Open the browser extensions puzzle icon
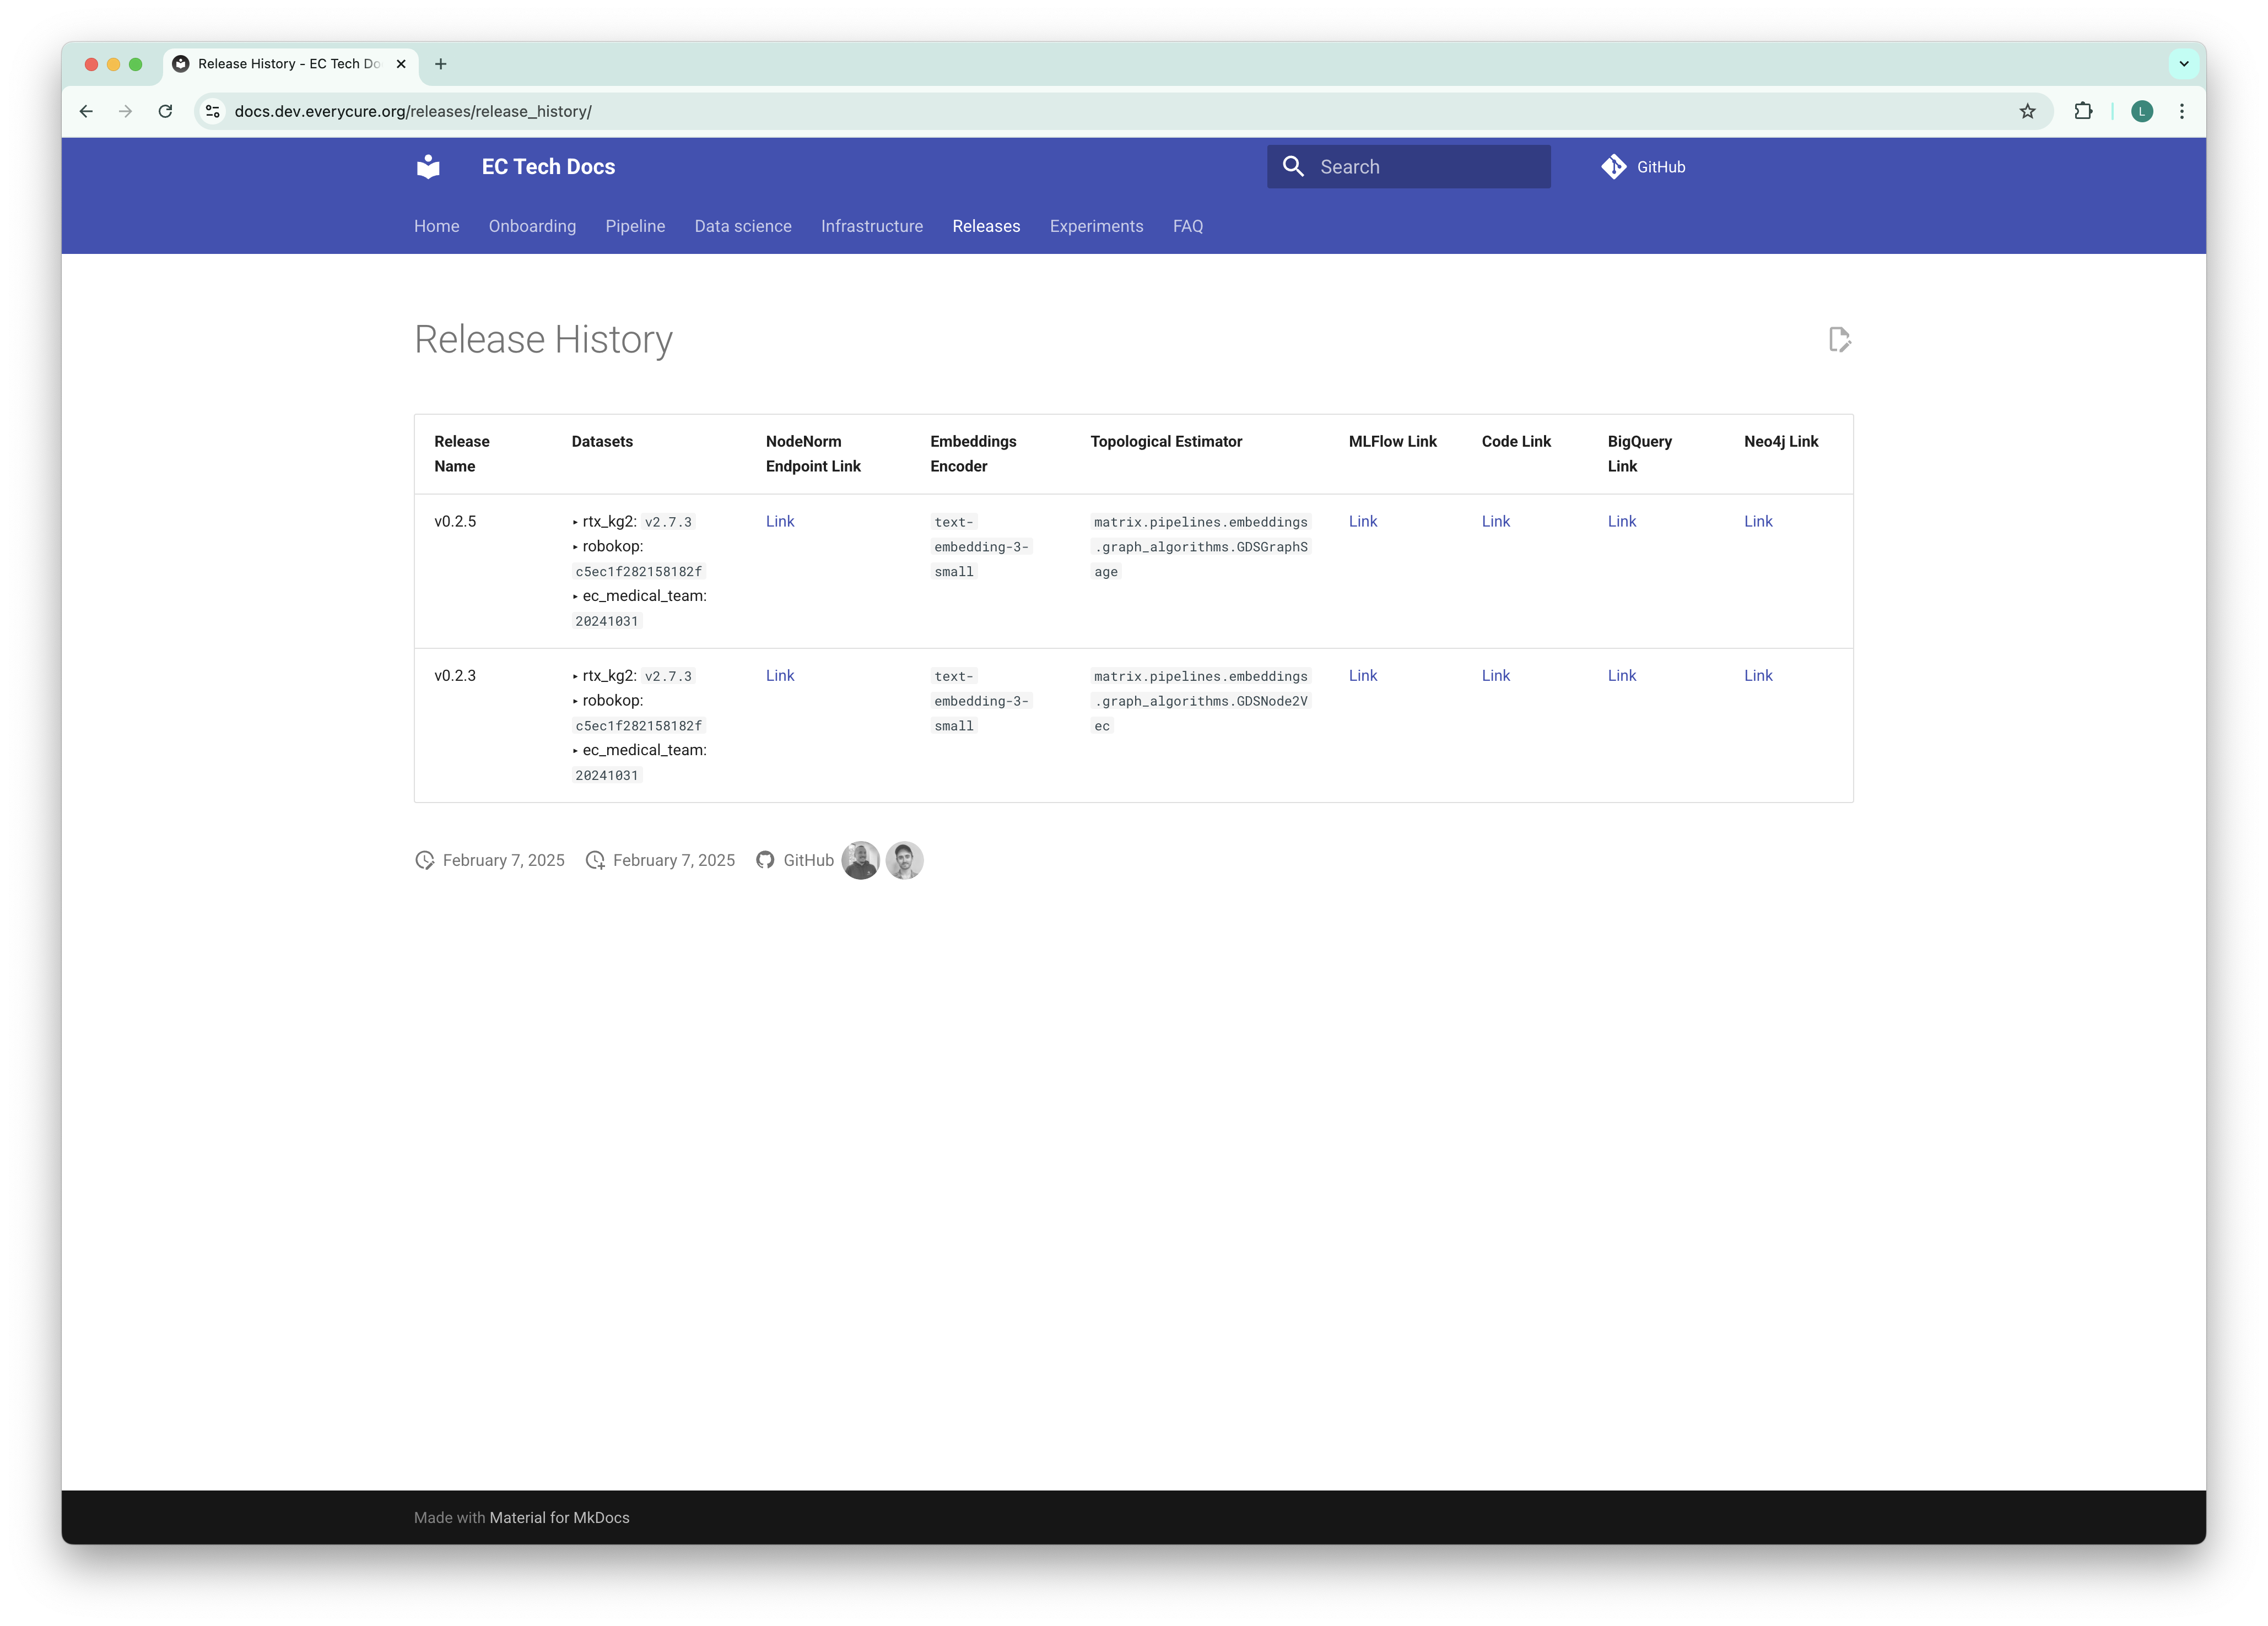Image resolution: width=2268 pixels, height=1626 pixels. click(x=2083, y=112)
